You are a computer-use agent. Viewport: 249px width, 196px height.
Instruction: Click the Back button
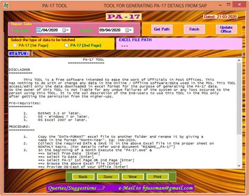click(83, 177)
